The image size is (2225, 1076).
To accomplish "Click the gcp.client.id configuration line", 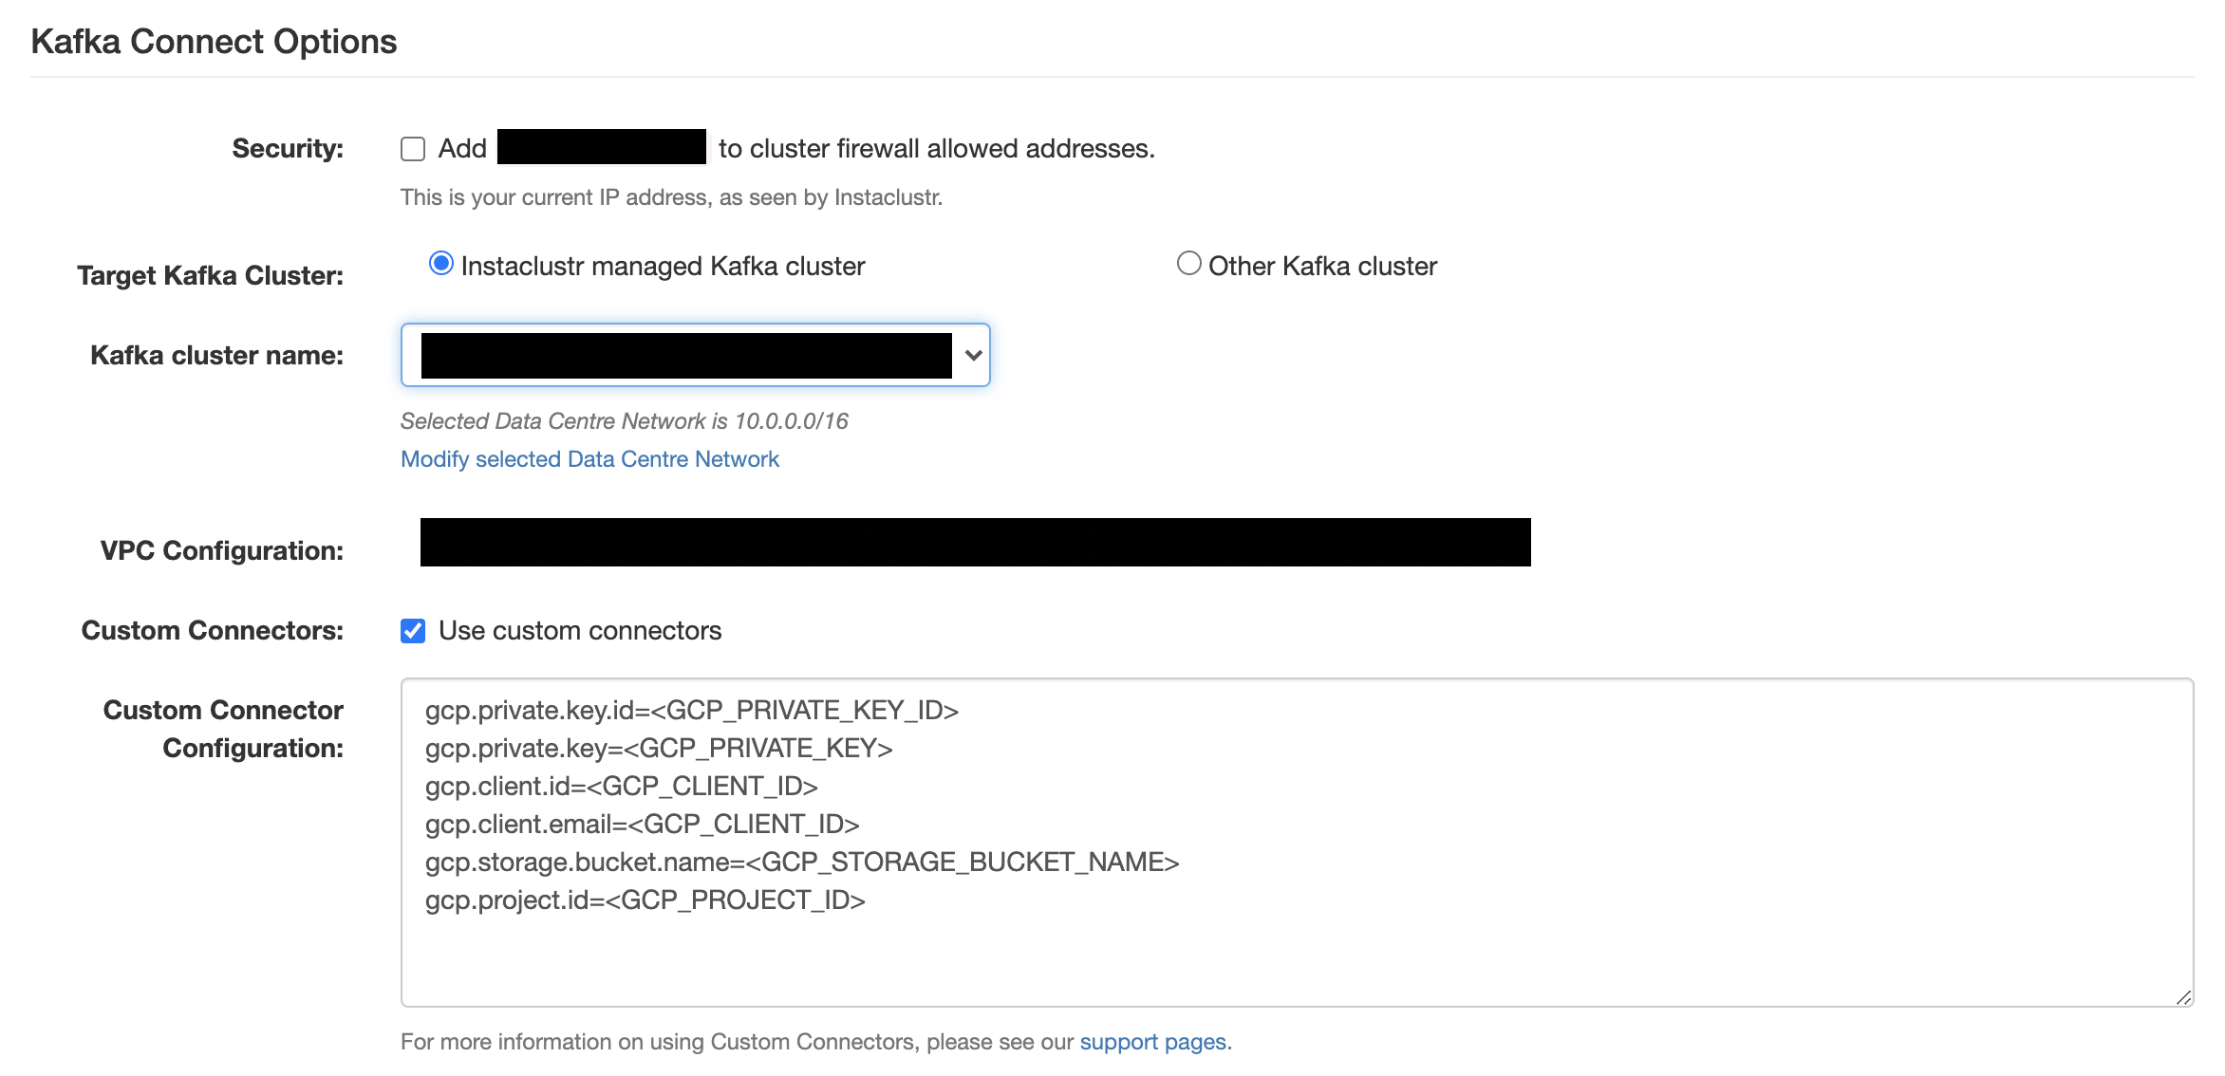I will (x=621, y=787).
